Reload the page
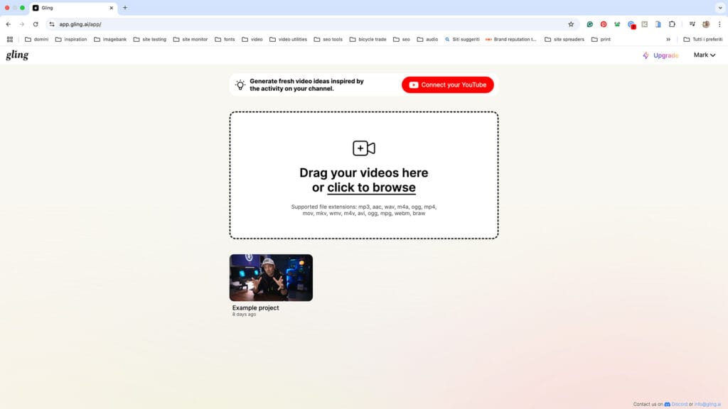 (36, 24)
